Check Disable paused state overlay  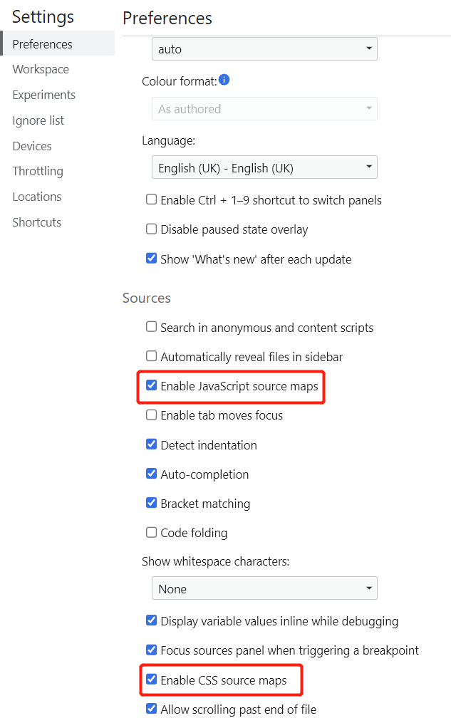pos(151,229)
